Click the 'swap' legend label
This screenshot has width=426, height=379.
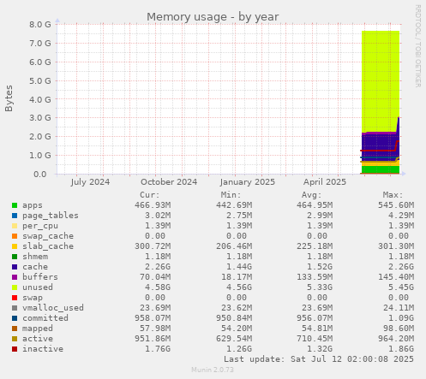tap(33, 298)
